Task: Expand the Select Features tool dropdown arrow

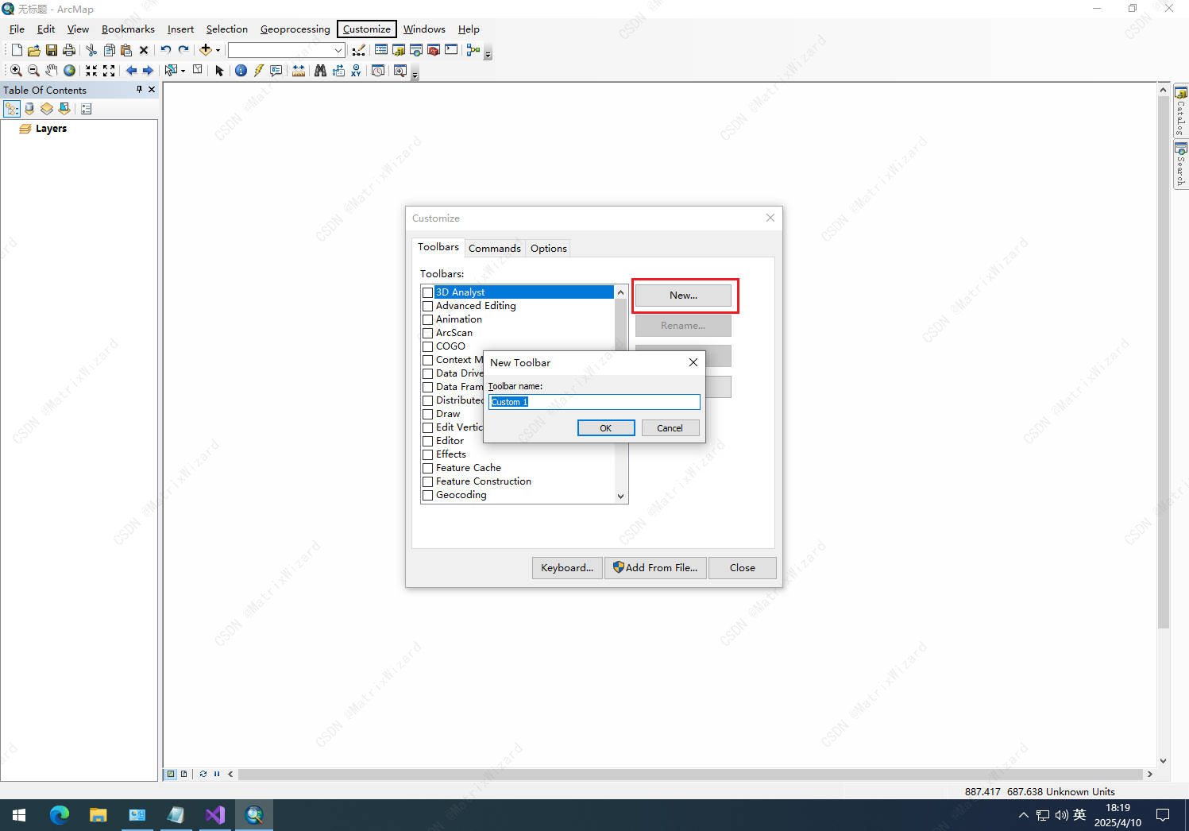Action: point(183,71)
